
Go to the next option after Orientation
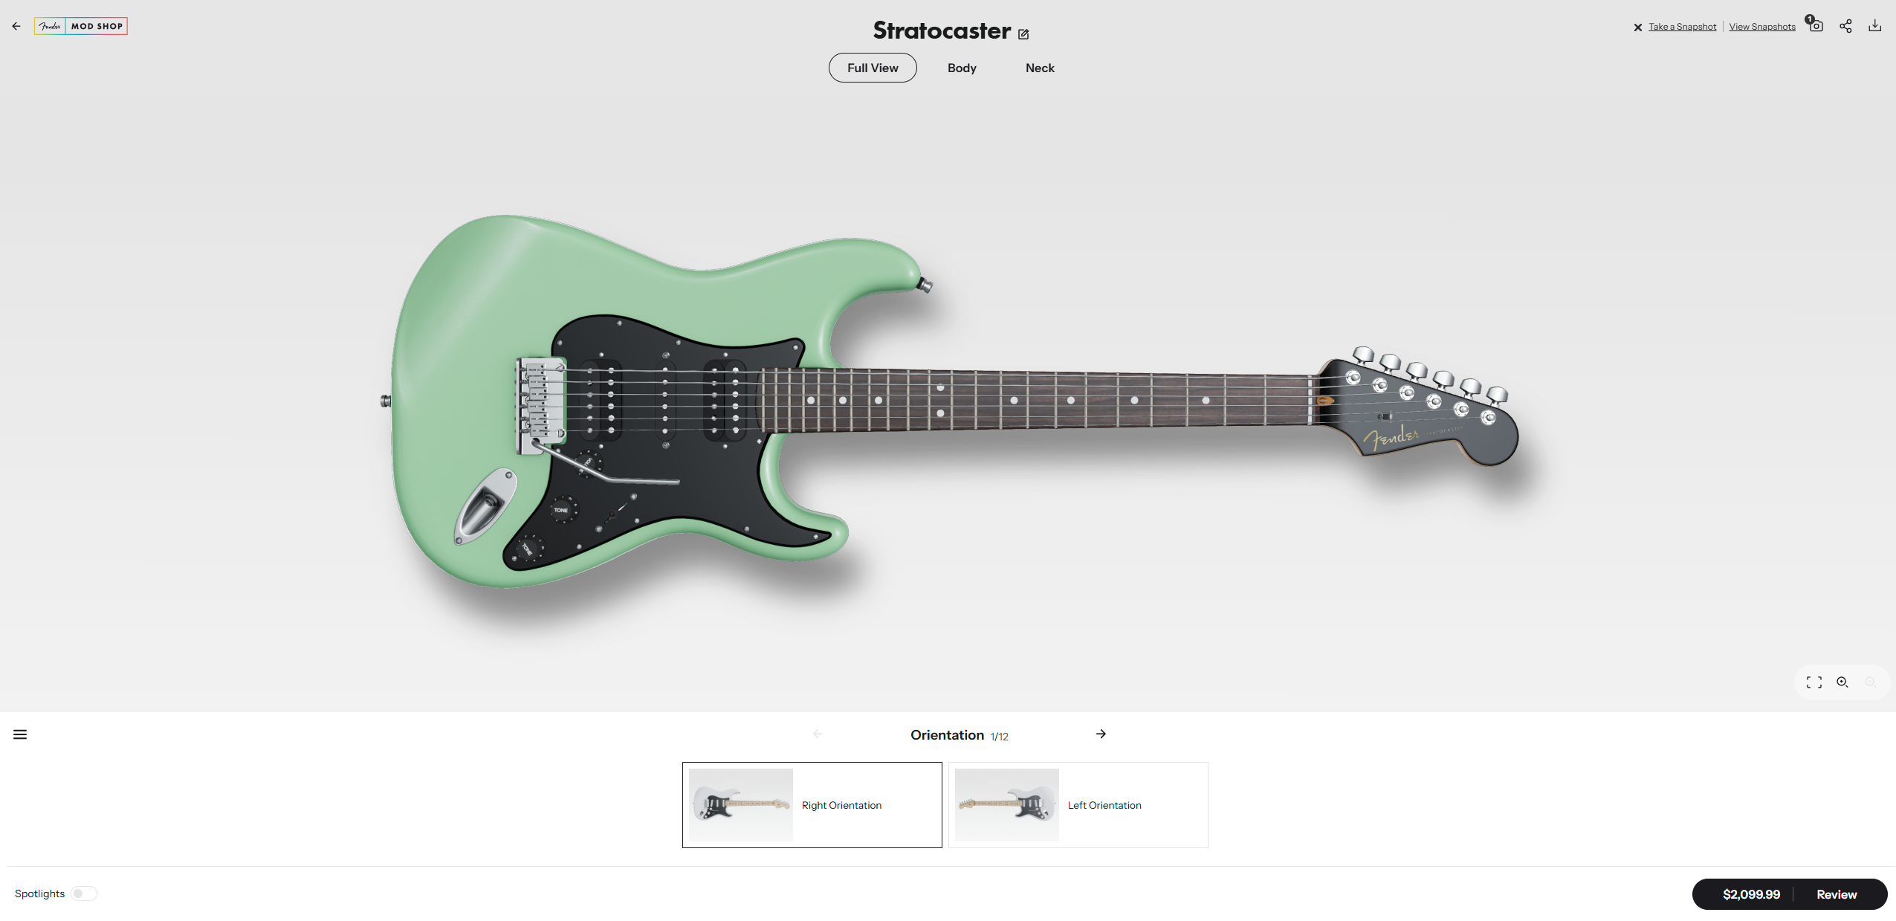[1101, 734]
